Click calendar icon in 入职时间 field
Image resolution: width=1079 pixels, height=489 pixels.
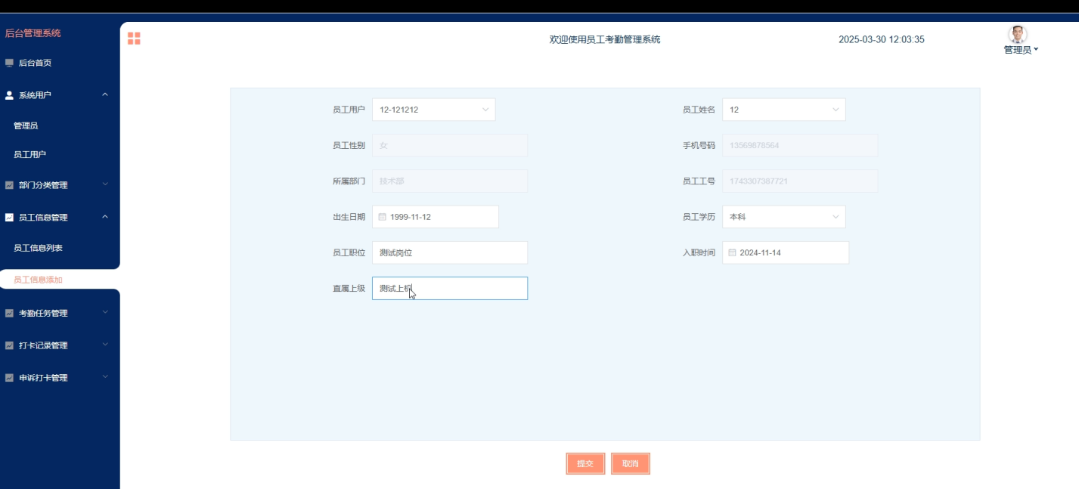(732, 252)
